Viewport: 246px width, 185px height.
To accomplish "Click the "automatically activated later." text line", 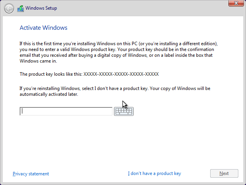I will click(x=49, y=94).
